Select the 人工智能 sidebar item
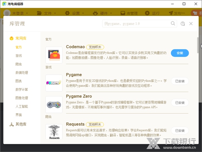202x152 pixels. (x=22, y=107)
